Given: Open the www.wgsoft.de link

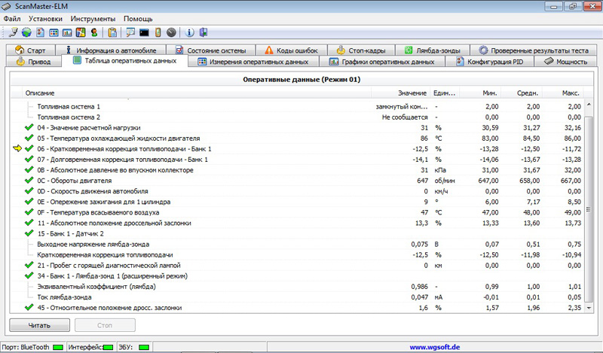Looking at the screenshot, I should (435, 347).
